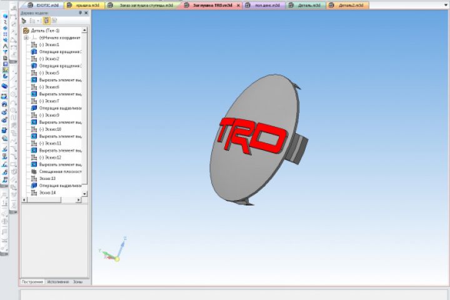
Task: Expand the Начало координат node
Action: pos(26,38)
